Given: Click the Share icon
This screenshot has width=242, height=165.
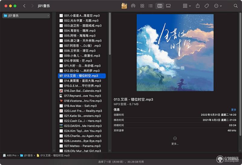Looking at the screenshot, I should [198, 6].
